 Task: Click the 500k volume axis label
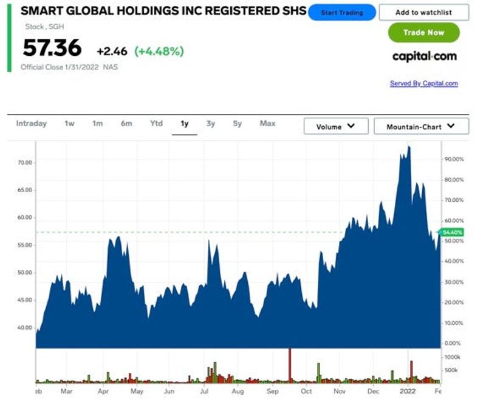[451, 370]
